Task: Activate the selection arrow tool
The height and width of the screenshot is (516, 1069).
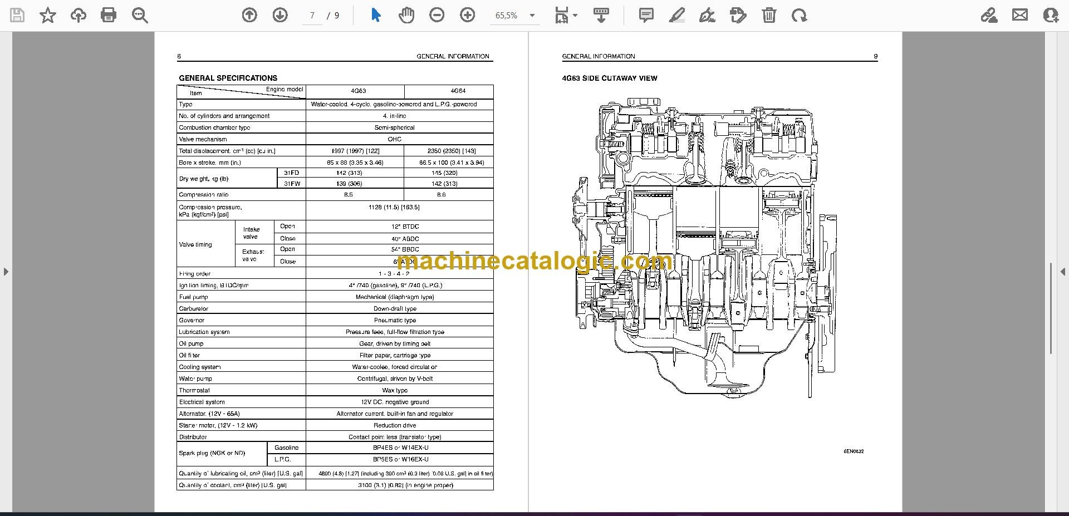Action: [376, 16]
